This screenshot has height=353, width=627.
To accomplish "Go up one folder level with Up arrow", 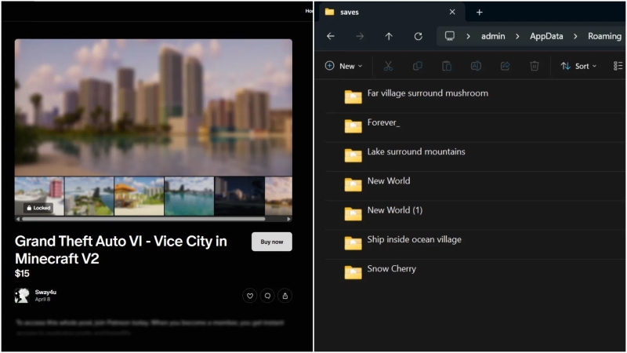I will coord(389,36).
